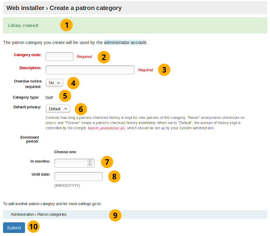
Task: Click the number 8 callout badge
Action: click(x=114, y=177)
